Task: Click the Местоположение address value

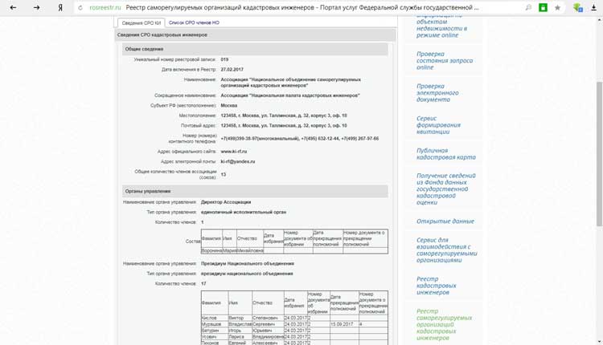Action: coord(284,116)
